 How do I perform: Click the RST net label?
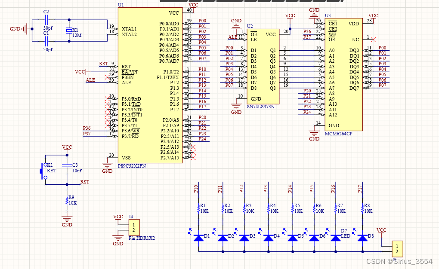[x=84, y=182]
